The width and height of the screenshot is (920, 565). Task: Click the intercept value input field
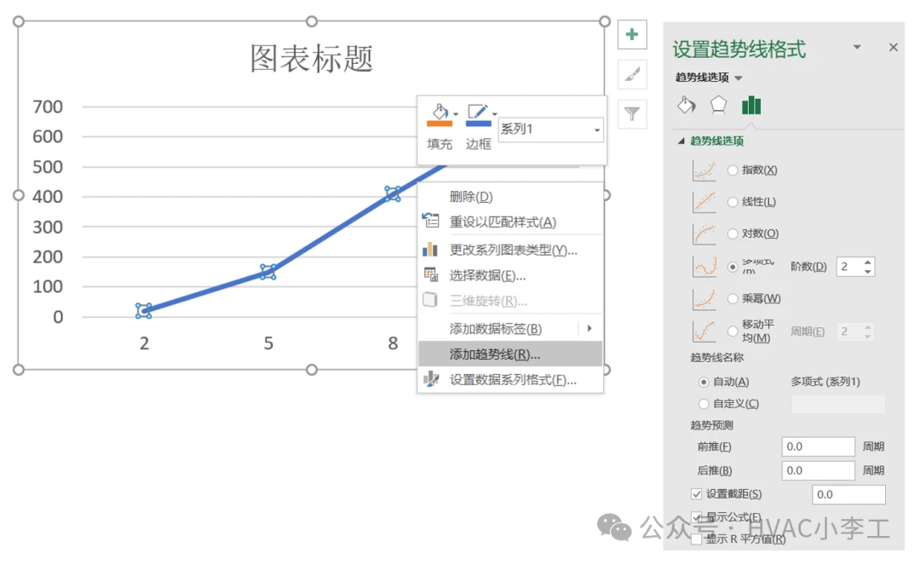pos(848,494)
